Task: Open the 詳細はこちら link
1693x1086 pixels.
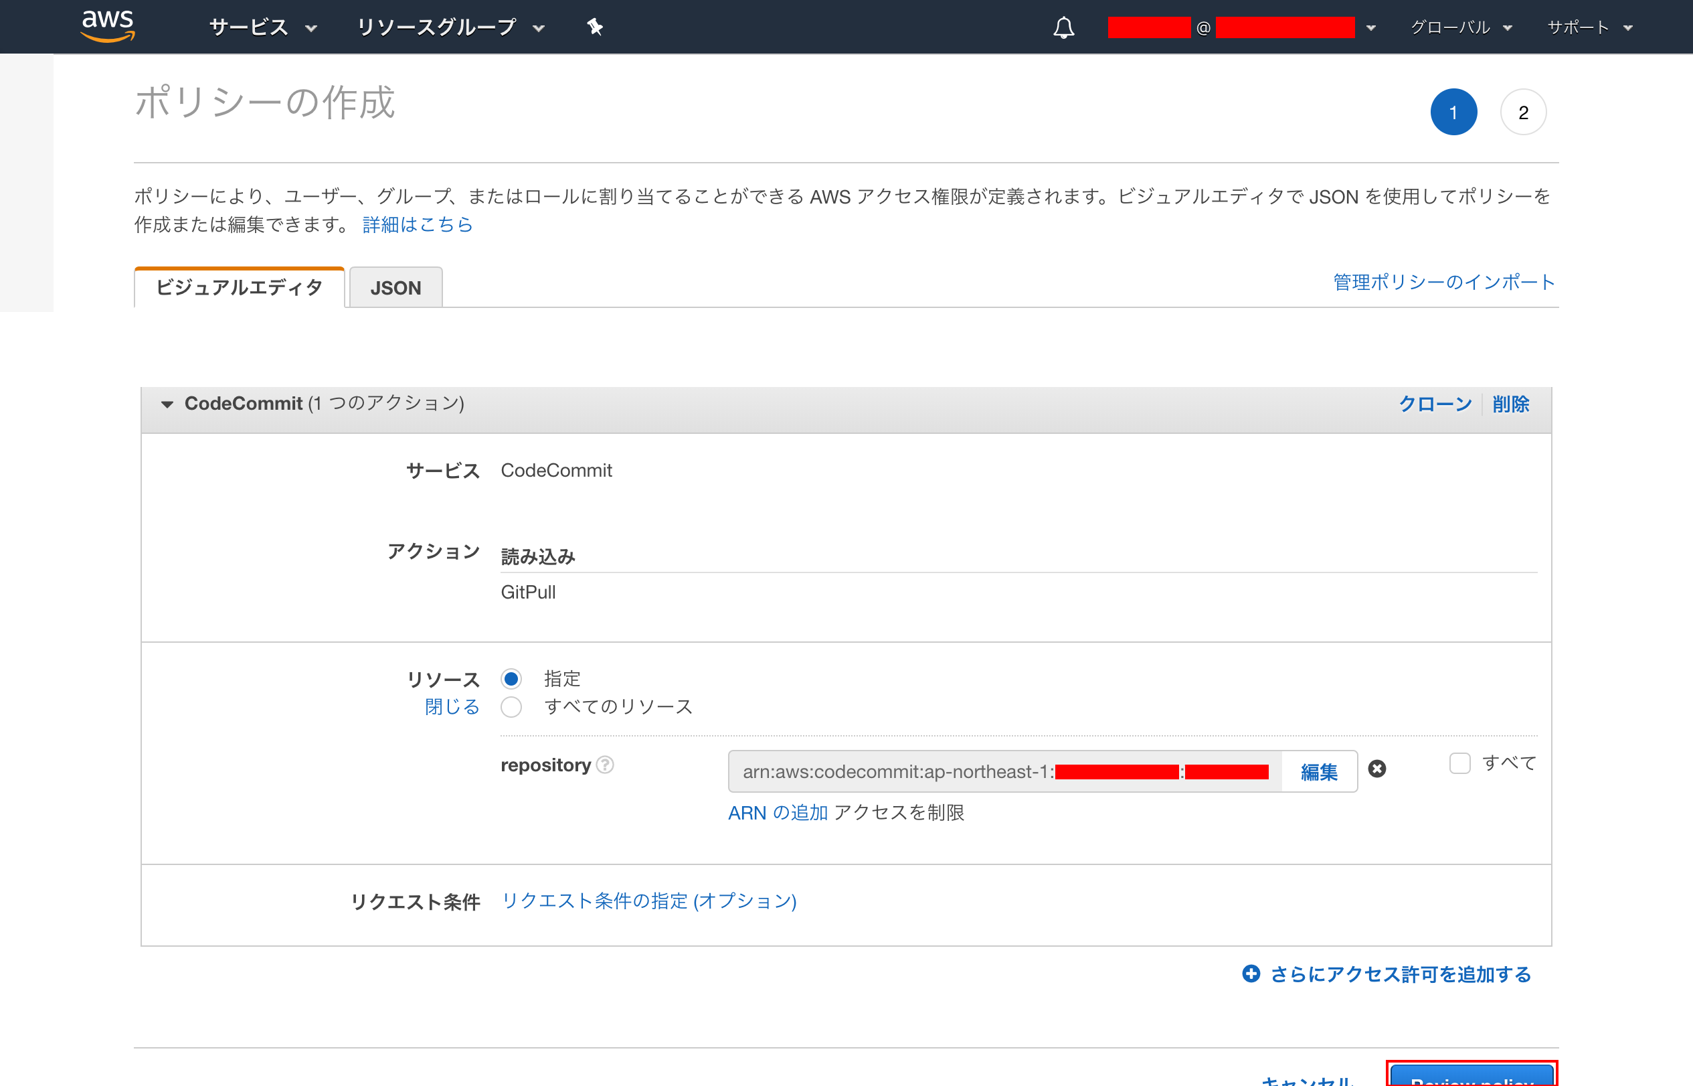Action: coord(418,224)
